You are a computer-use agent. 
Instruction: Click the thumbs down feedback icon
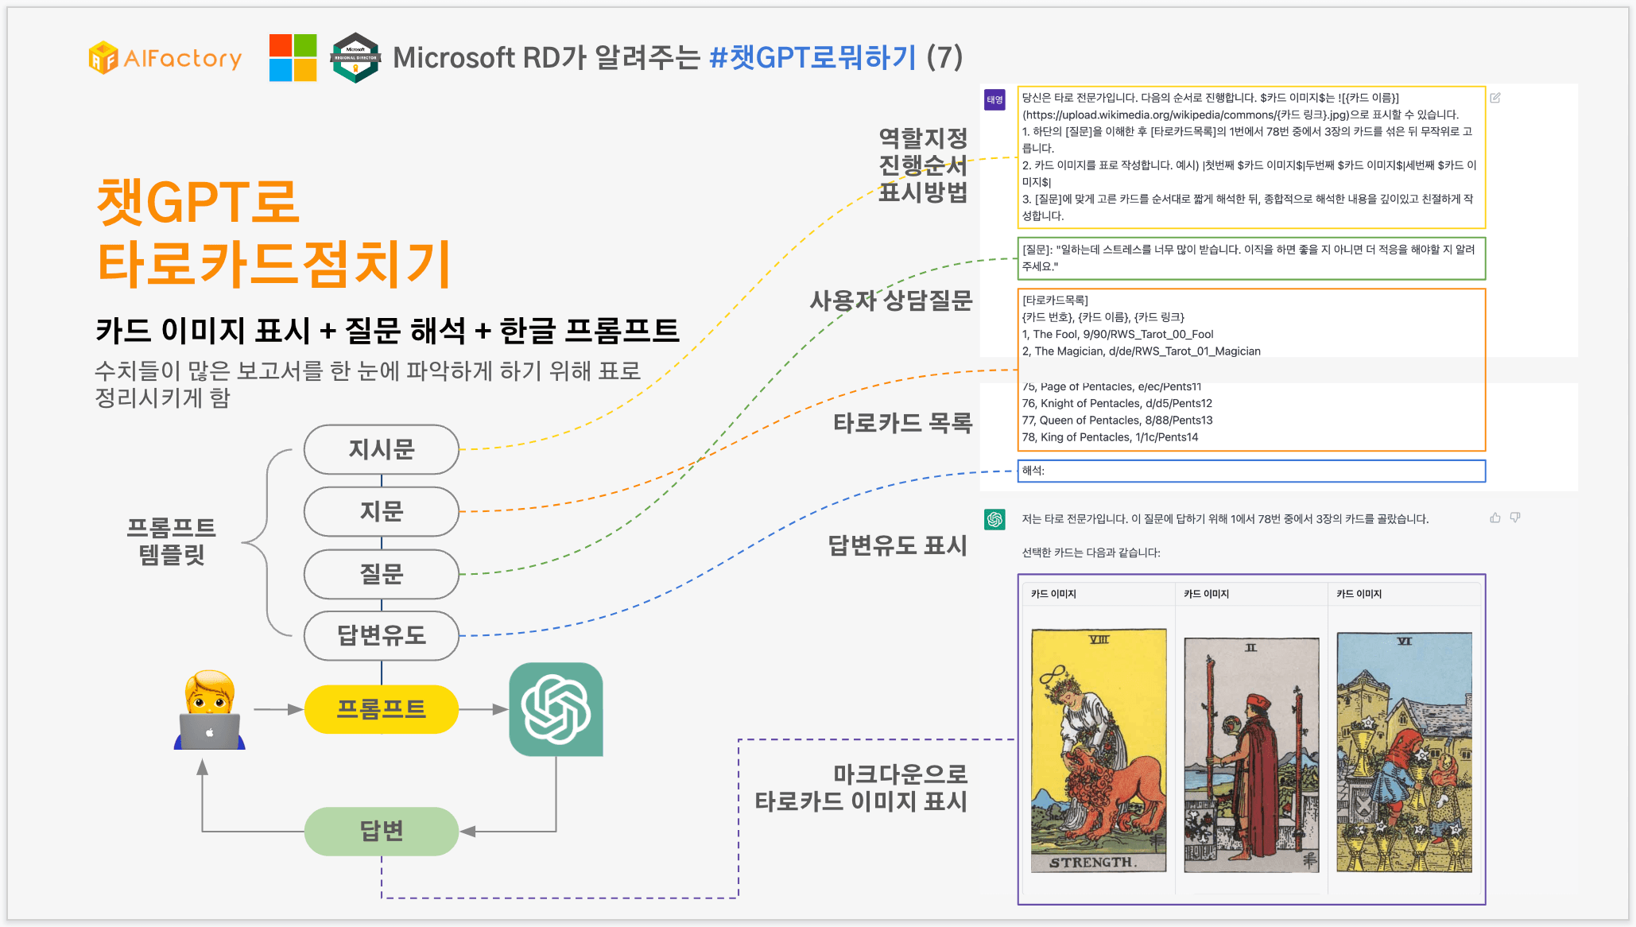(x=1515, y=518)
